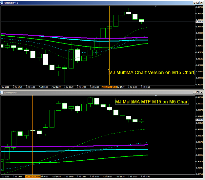Click the '7 Jul 13:30' time label
The image size is (205, 180).
pos(94,87)
